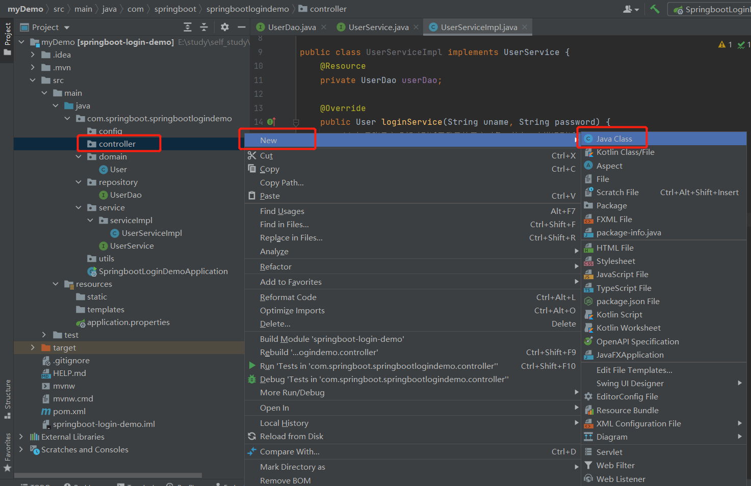Click the Build hammer icon

pos(655,9)
